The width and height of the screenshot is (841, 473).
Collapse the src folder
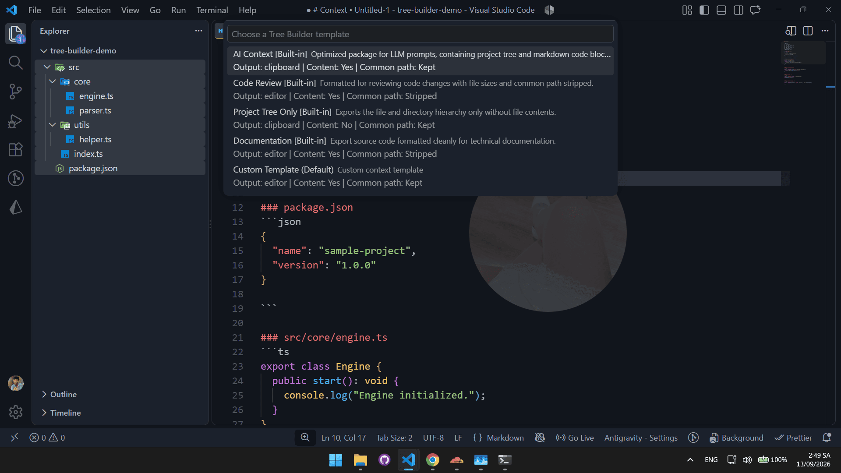(x=120, y=67)
